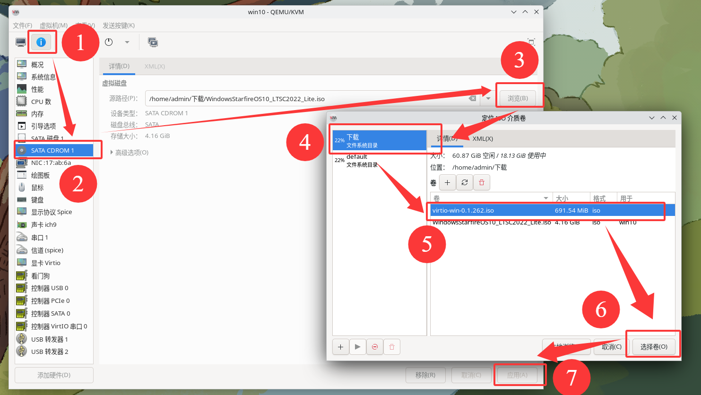Select USB 转发器 2 entry
701x395 pixels.
tap(54, 352)
